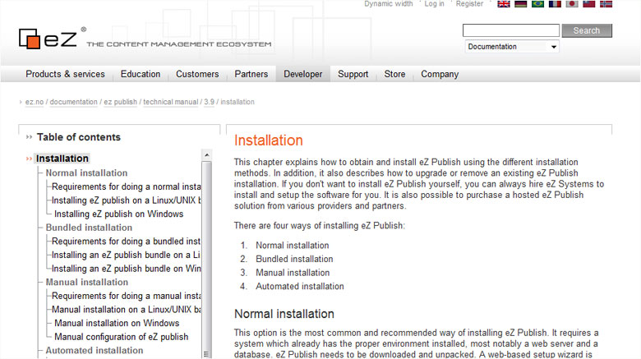Click scroll-up arrow of contents scrollbar
The image size is (641, 359).
207,155
